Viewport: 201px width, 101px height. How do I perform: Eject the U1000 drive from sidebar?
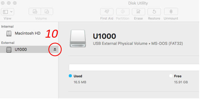(55, 49)
